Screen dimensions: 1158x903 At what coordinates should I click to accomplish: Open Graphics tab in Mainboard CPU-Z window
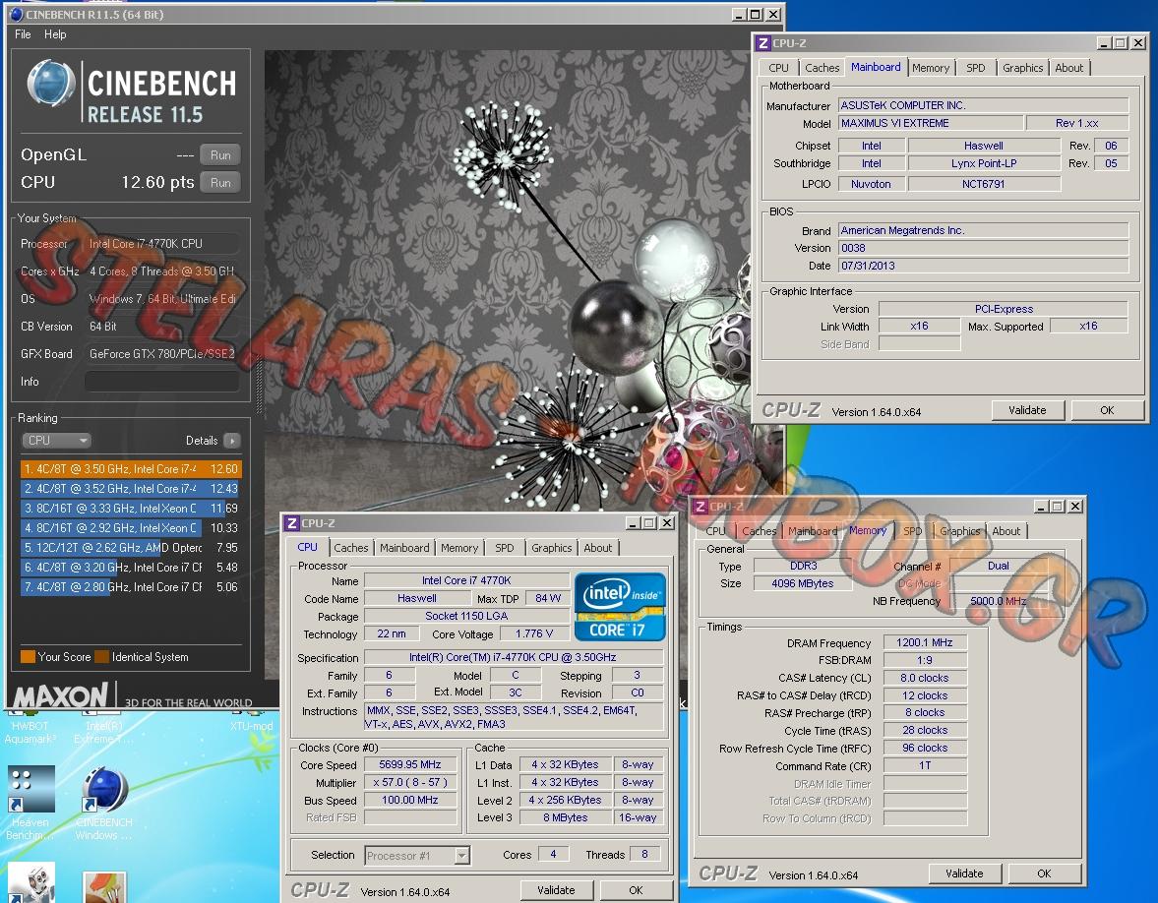click(1023, 68)
